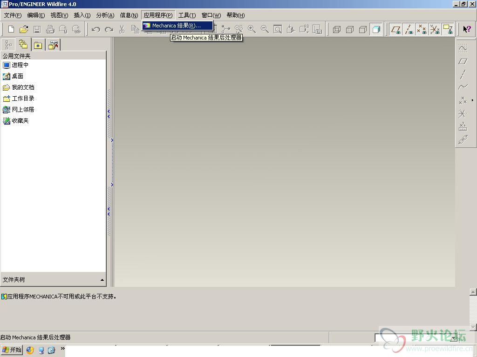Click the Datum Plane tool in the right toolbar
Viewport: 477px width, 357px height.
pos(463,61)
